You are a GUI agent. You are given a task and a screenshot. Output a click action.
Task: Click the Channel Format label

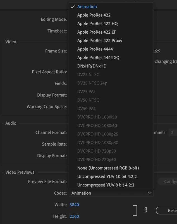coord(51,132)
